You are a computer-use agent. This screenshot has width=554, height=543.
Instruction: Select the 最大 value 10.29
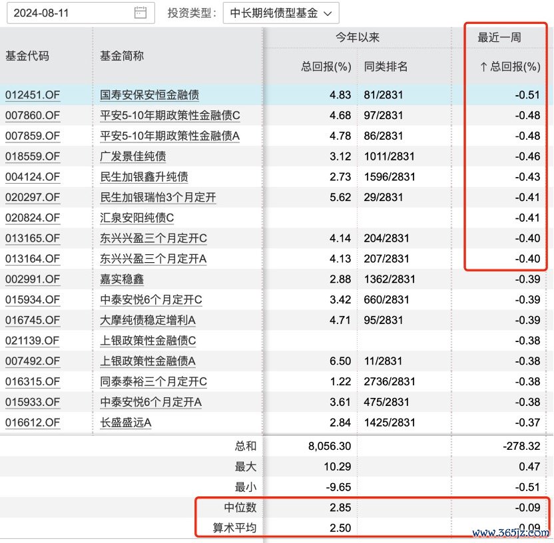click(338, 466)
